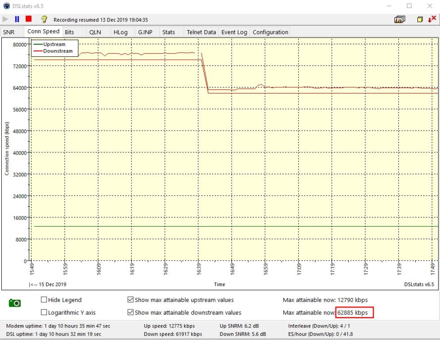Click the red arrow and X icon
440x340 pixels.
coord(432,19)
